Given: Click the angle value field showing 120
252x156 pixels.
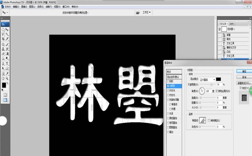Looking at the screenshot, I should tap(209, 91).
